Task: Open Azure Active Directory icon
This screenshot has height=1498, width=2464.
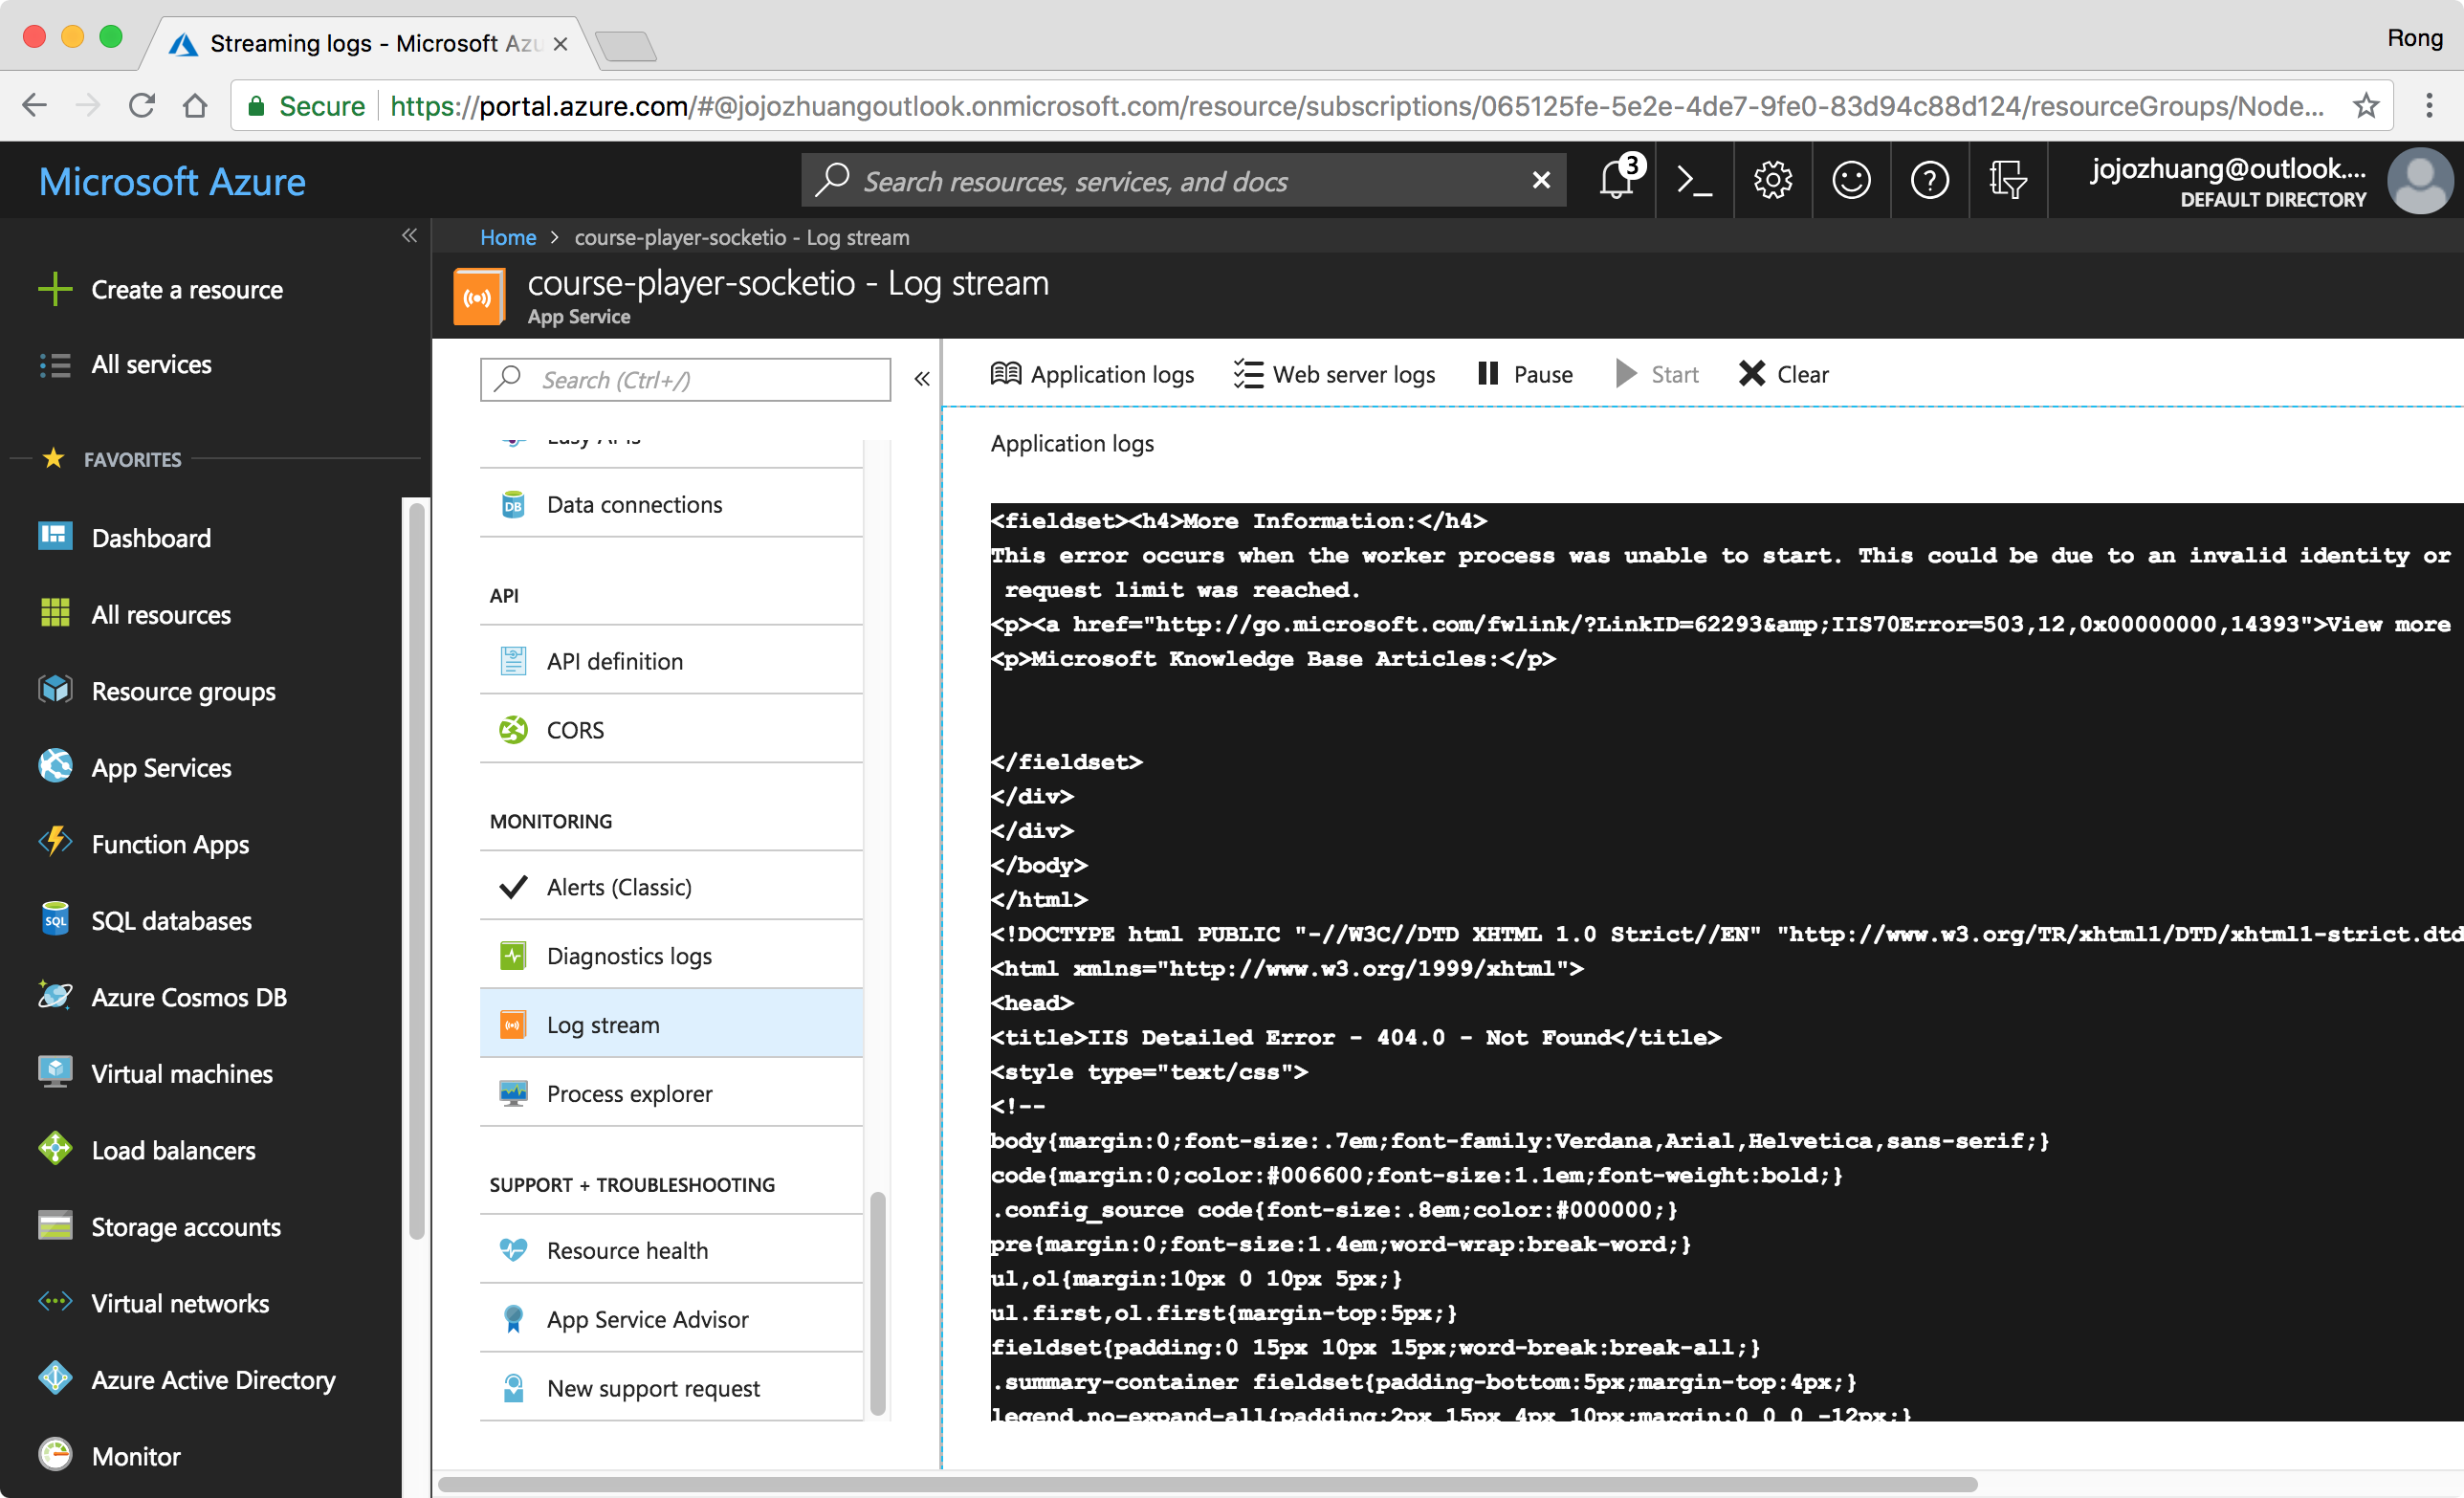Action: tap(55, 1378)
